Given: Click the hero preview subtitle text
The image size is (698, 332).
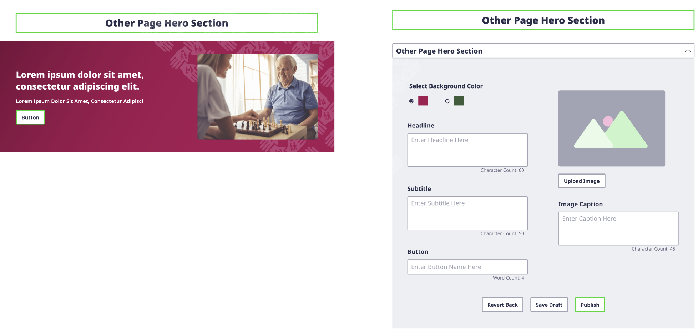Looking at the screenshot, I should [79, 101].
